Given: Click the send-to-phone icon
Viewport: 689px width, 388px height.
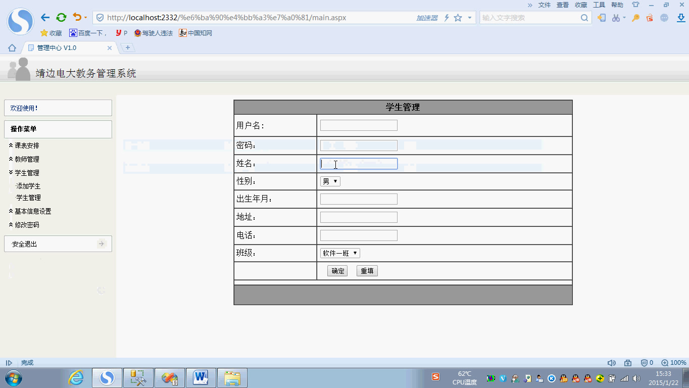Looking at the screenshot, I should pyautogui.click(x=602, y=17).
